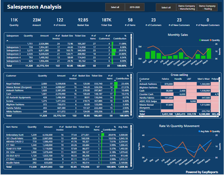Click Muslin Fabric item row

coord(67,163)
